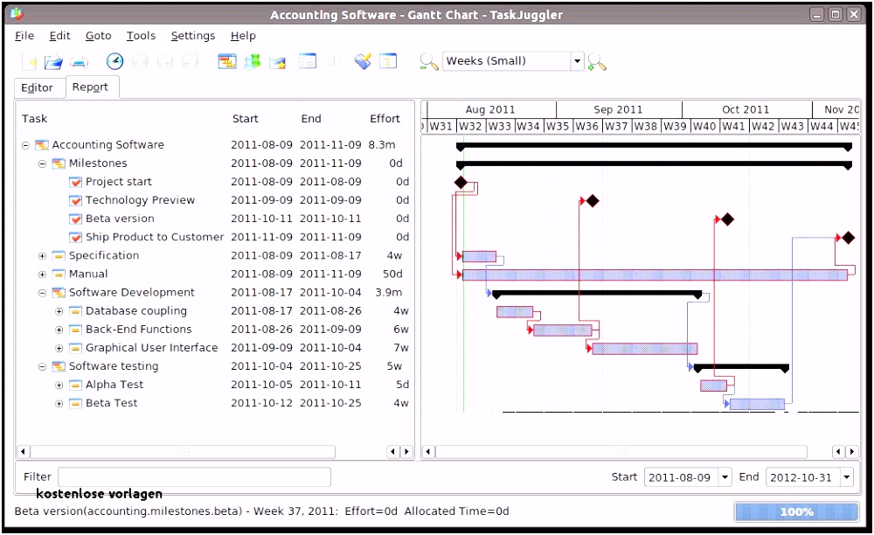Image resolution: width=874 pixels, height=535 pixels.
Task: Click the End column header
Action: click(x=311, y=119)
